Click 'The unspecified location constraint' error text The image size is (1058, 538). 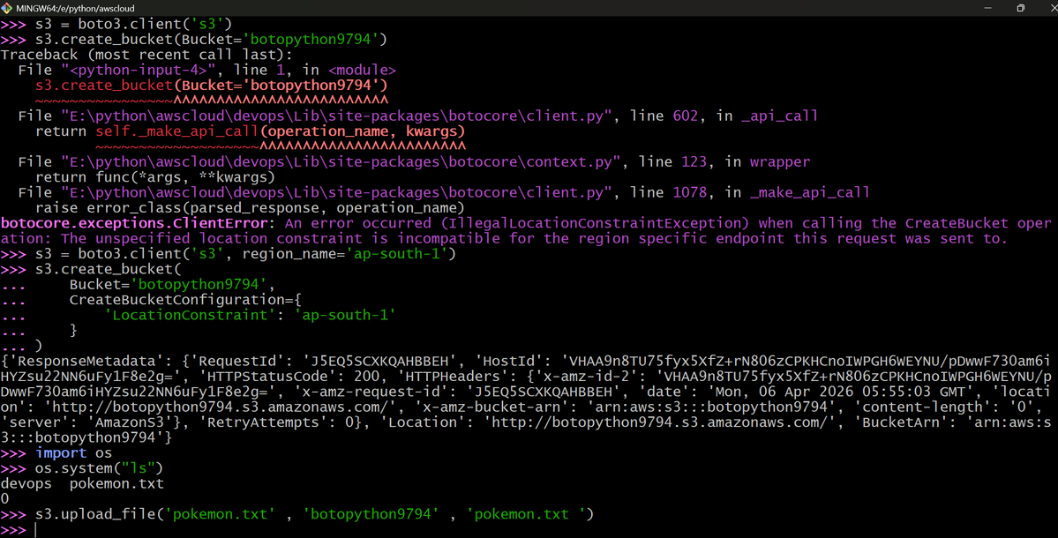[x=212, y=239]
